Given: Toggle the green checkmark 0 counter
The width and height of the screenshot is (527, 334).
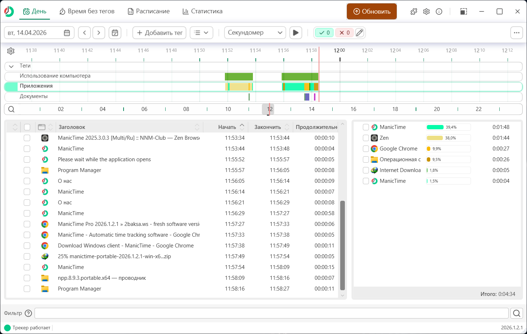Looking at the screenshot, I should point(324,33).
